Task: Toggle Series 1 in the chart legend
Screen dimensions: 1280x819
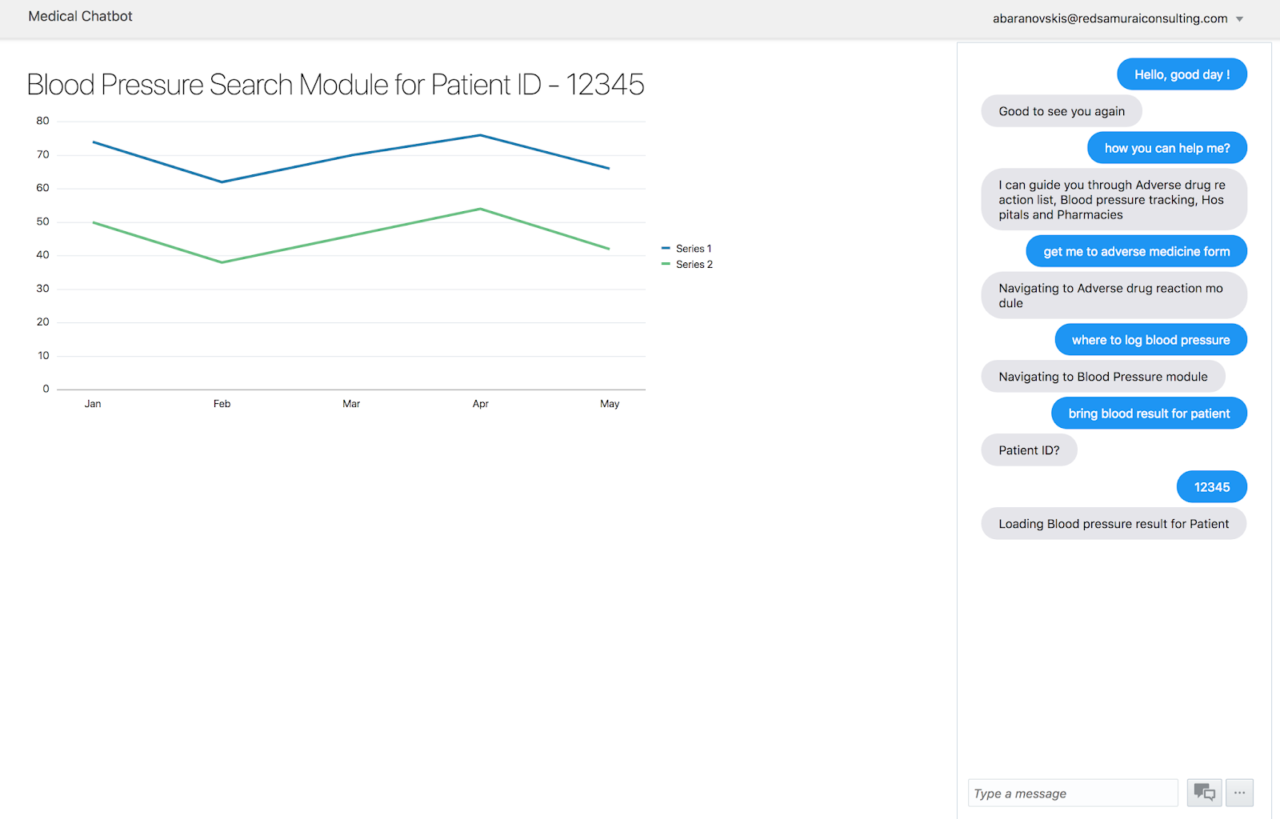Action: point(694,249)
